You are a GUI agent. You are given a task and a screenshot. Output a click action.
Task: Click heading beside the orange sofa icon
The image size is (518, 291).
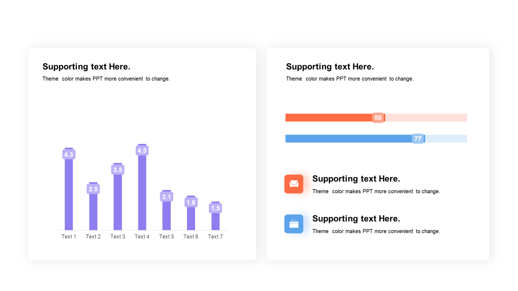(356, 179)
